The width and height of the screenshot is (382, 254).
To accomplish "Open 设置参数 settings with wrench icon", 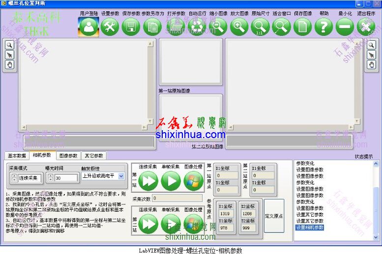I will [x=110, y=27].
